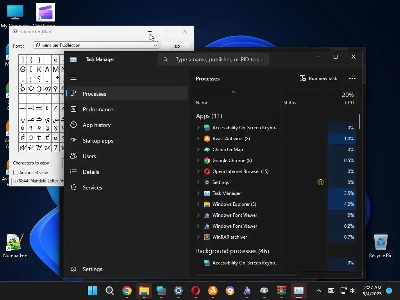Enable the Advanced view checkbox in Character Map

click(16, 172)
